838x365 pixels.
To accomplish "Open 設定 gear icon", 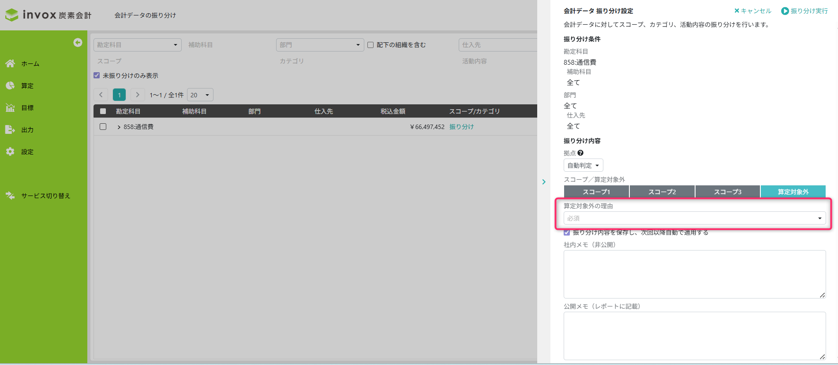I will (10, 151).
